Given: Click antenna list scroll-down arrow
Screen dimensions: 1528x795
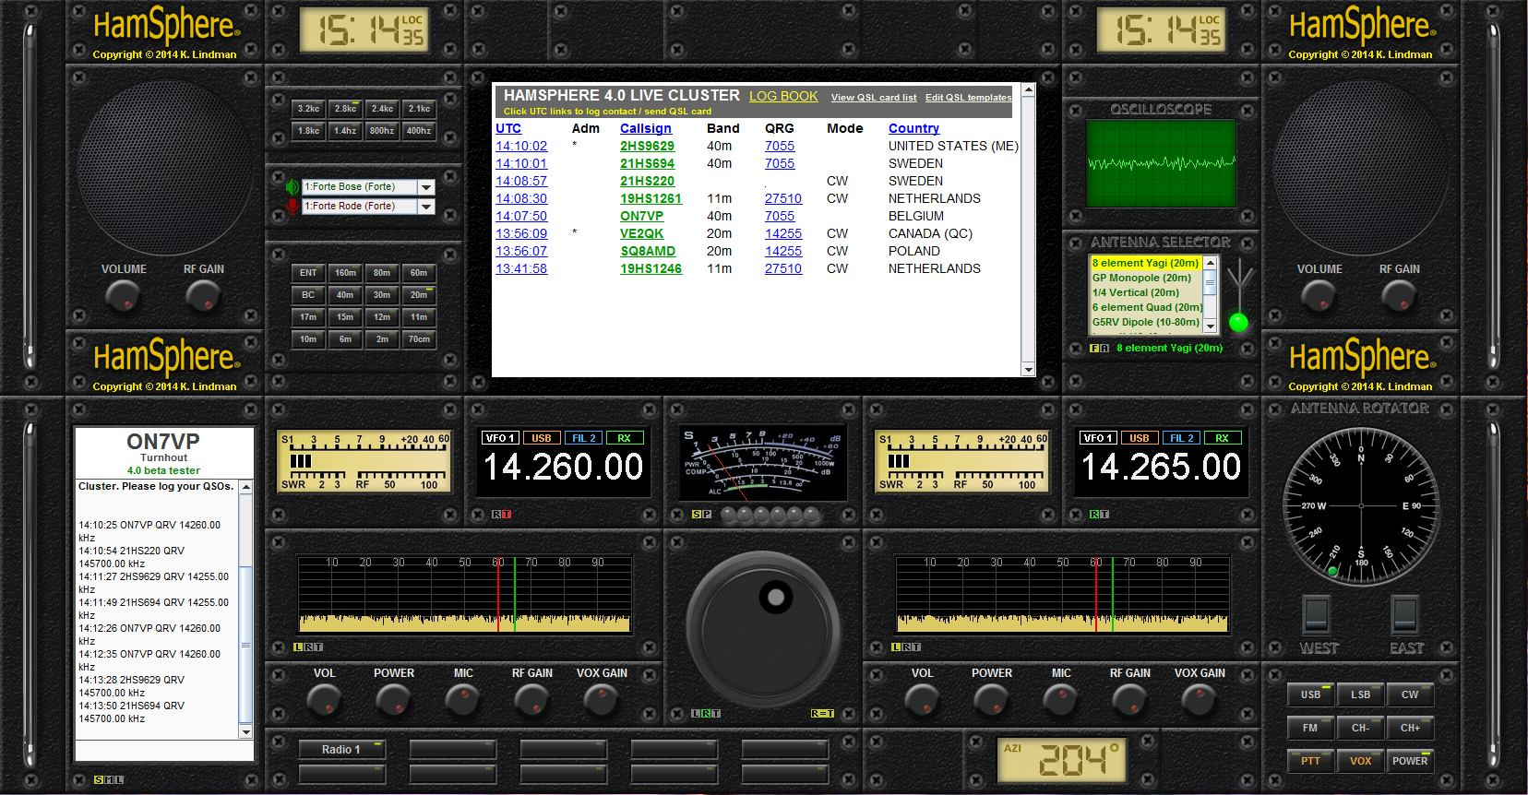Looking at the screenshot, I should click(x=1211, y=326).
